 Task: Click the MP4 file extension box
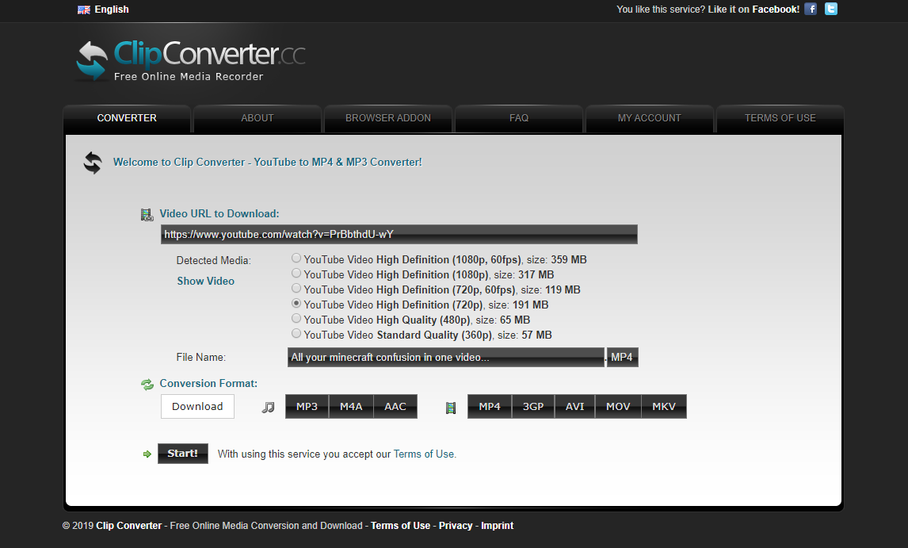(622, 357)
